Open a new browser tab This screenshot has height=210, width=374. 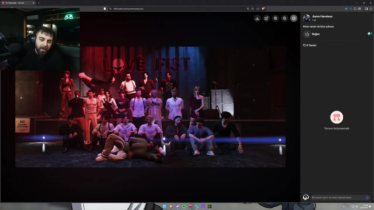[39, 3]
